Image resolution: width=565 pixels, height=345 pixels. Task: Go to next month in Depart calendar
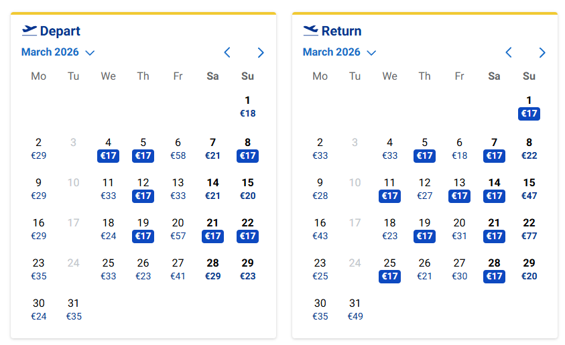[x=261, y=52]
